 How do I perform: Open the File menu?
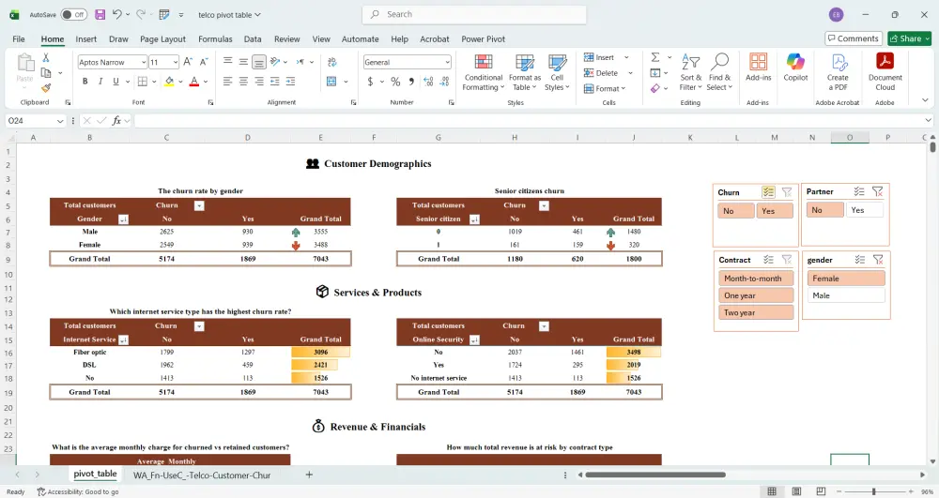tap(19, 38)
